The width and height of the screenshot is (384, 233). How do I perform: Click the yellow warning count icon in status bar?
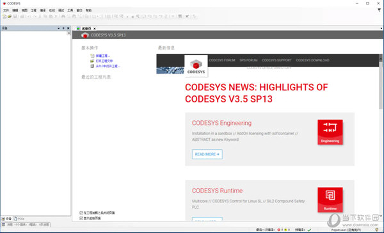coord(285,230)
